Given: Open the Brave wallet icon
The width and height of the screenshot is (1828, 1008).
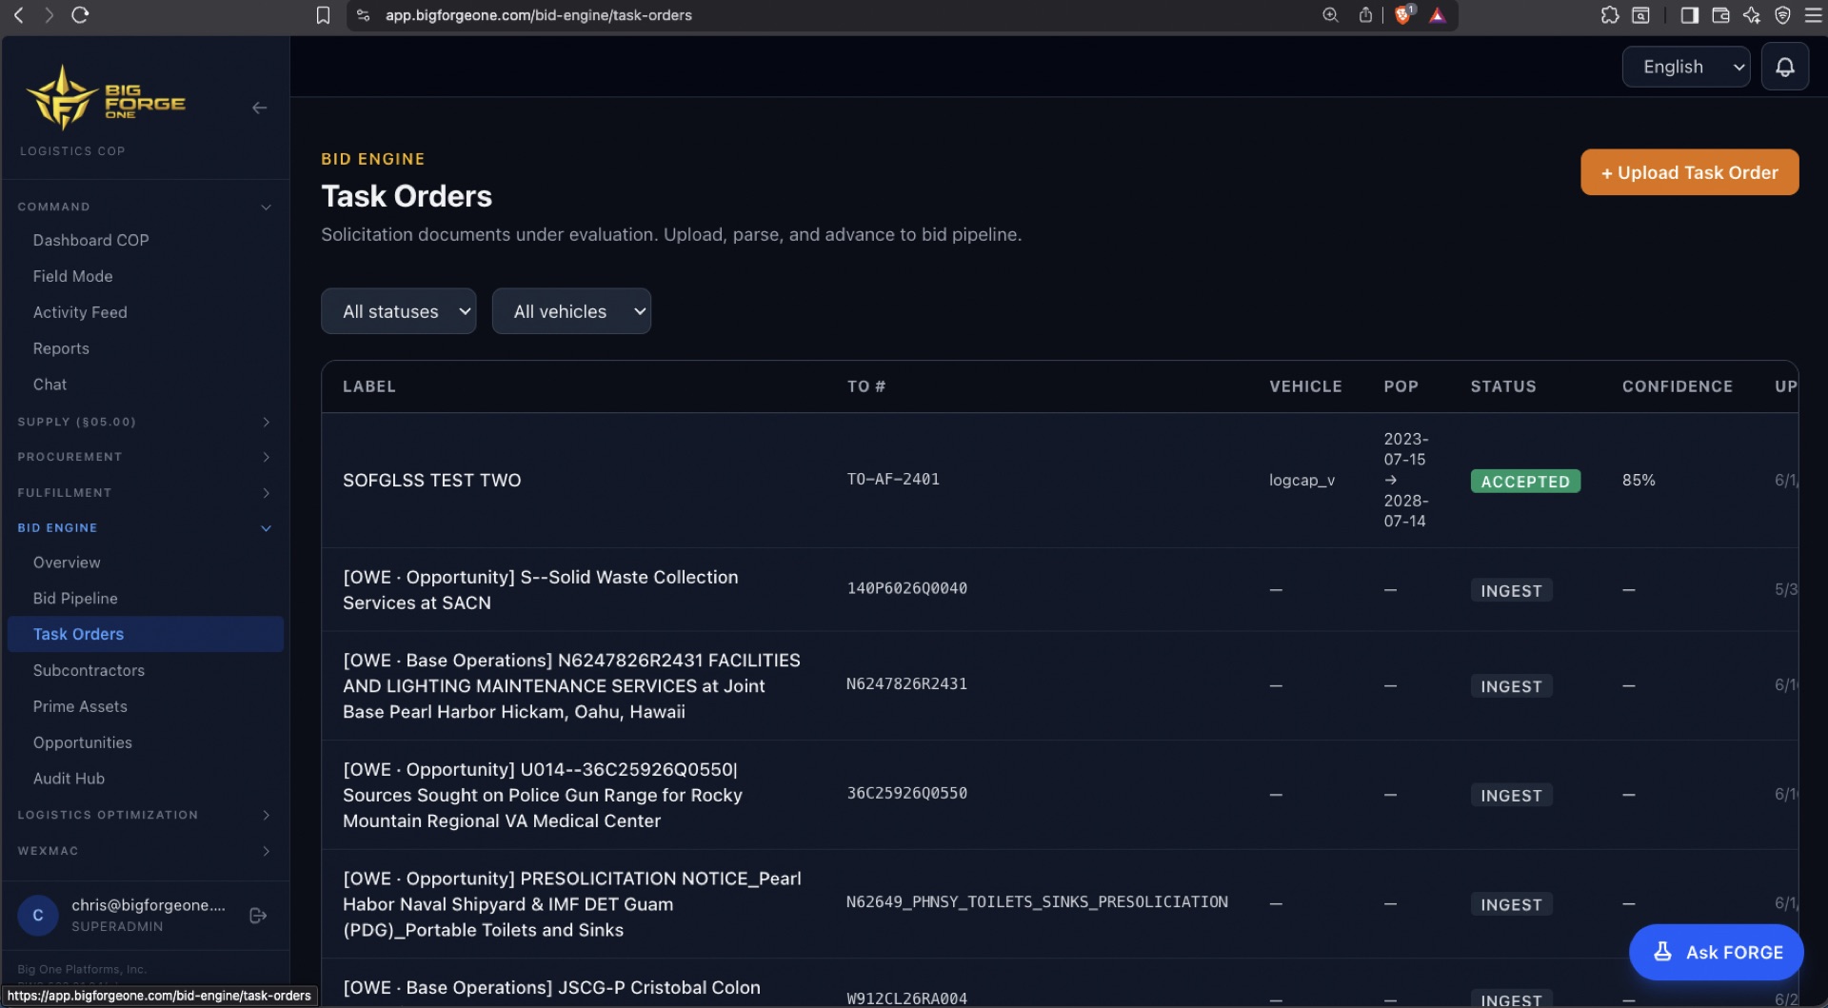Looking at the screenshot, I should pos(1720,15).
